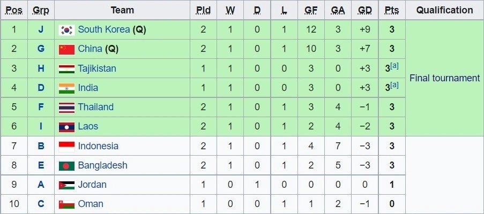Click the GD column header
This screenshot has height=214, width=484.
click(x=365, y=10)
